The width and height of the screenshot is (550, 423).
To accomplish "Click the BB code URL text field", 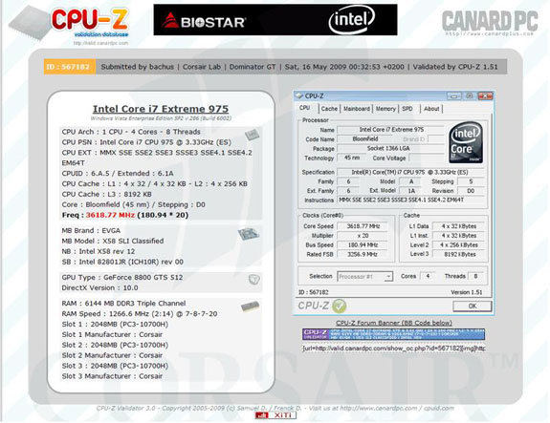I will point(394,349).
